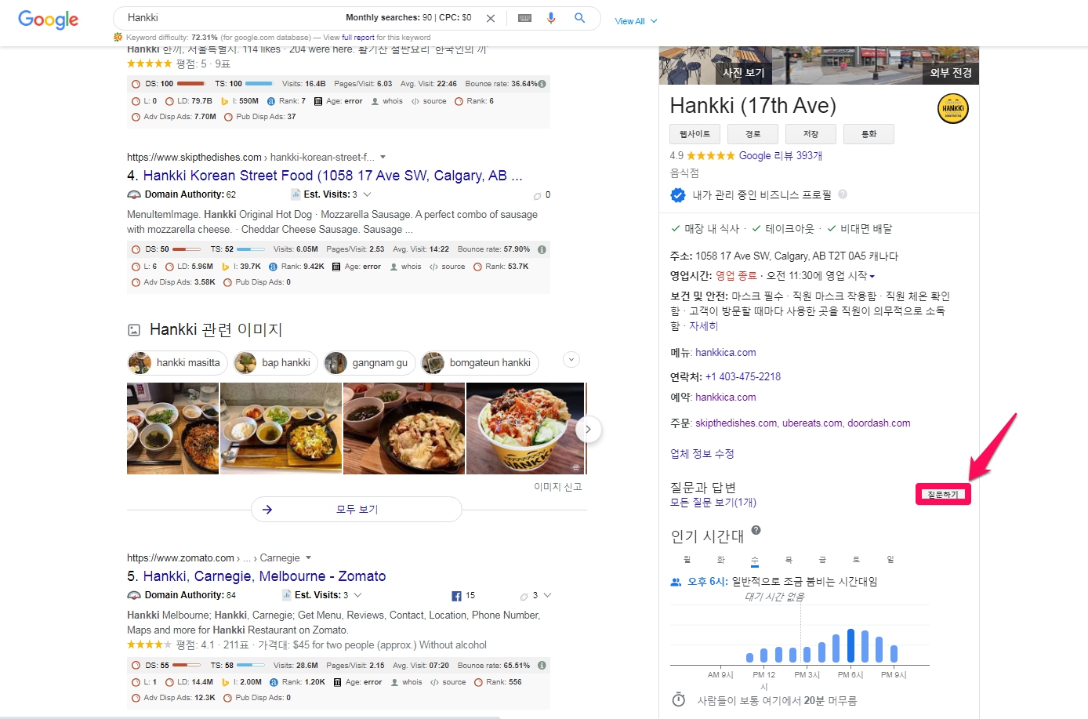Select the 월 day tab
This screenshot has width=1088, height=719.
(687, 560)
